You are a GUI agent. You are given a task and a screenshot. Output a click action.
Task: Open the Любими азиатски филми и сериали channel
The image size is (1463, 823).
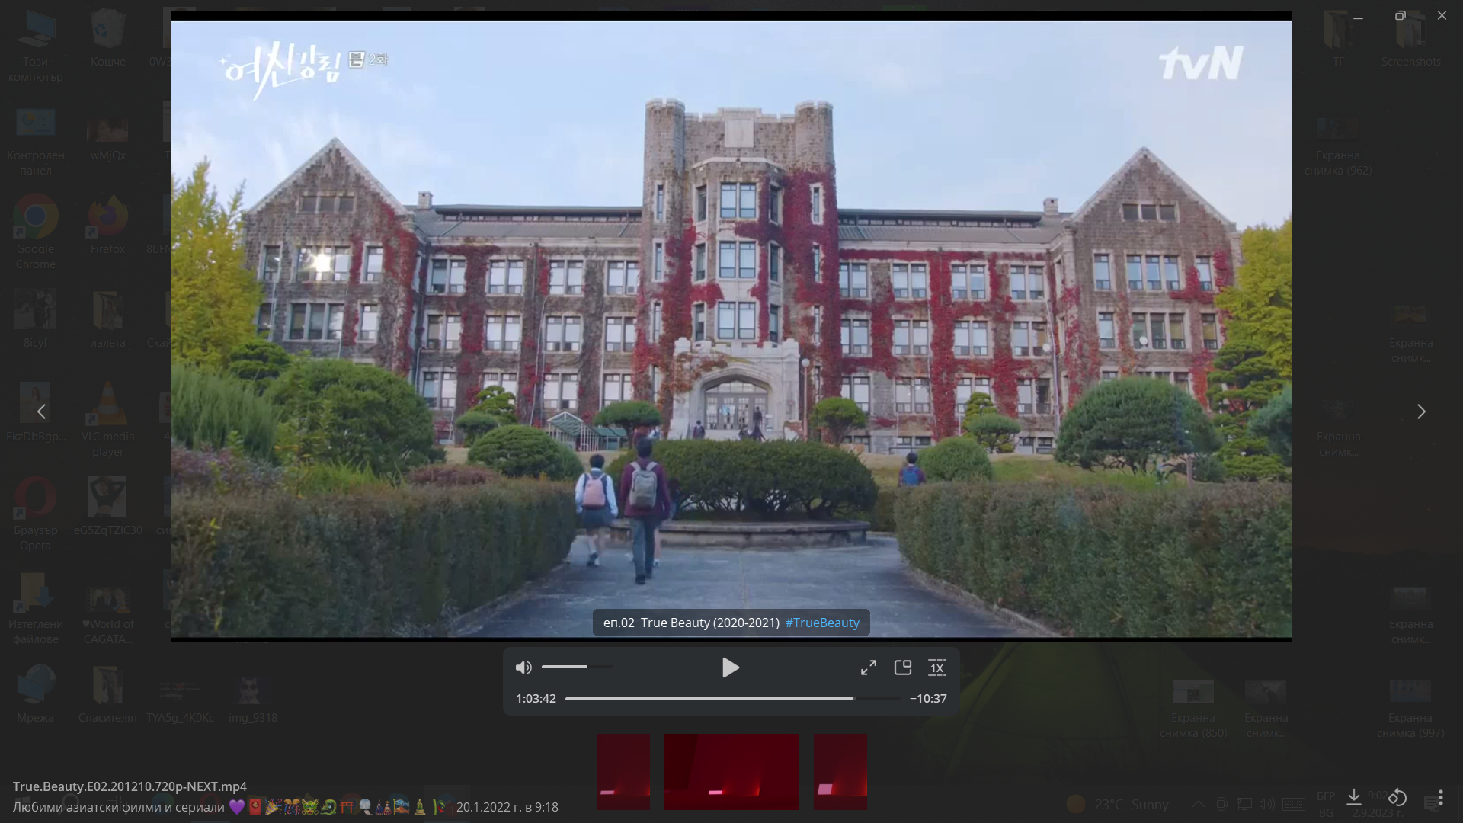click(119, 807)
